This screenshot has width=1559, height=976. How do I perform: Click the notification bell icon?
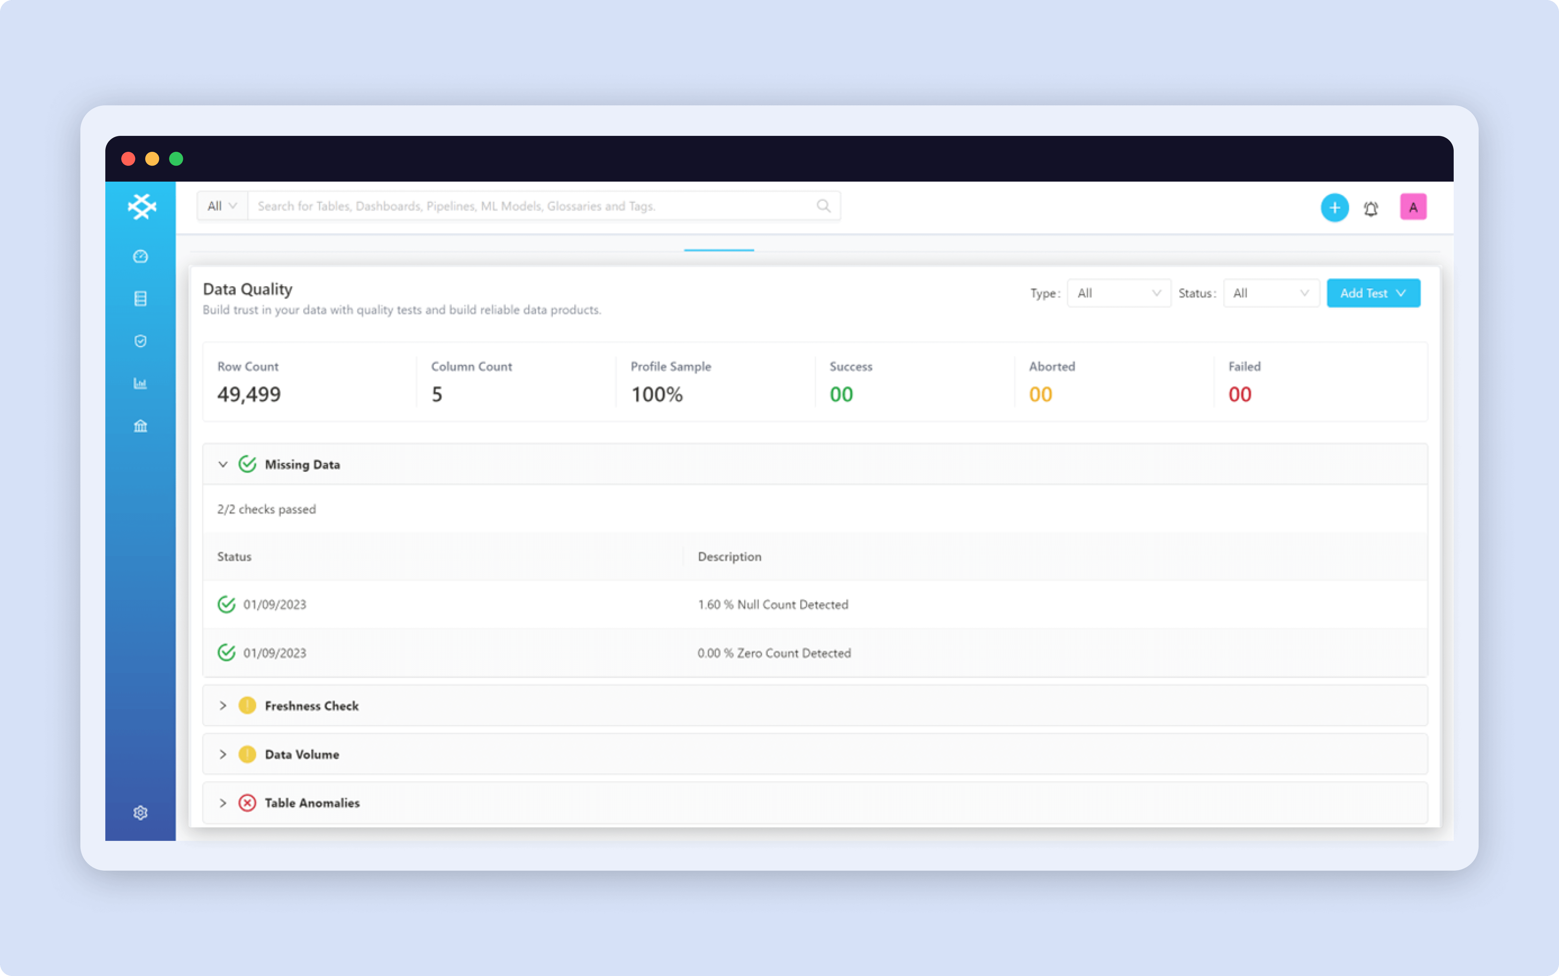[1371, 209]
